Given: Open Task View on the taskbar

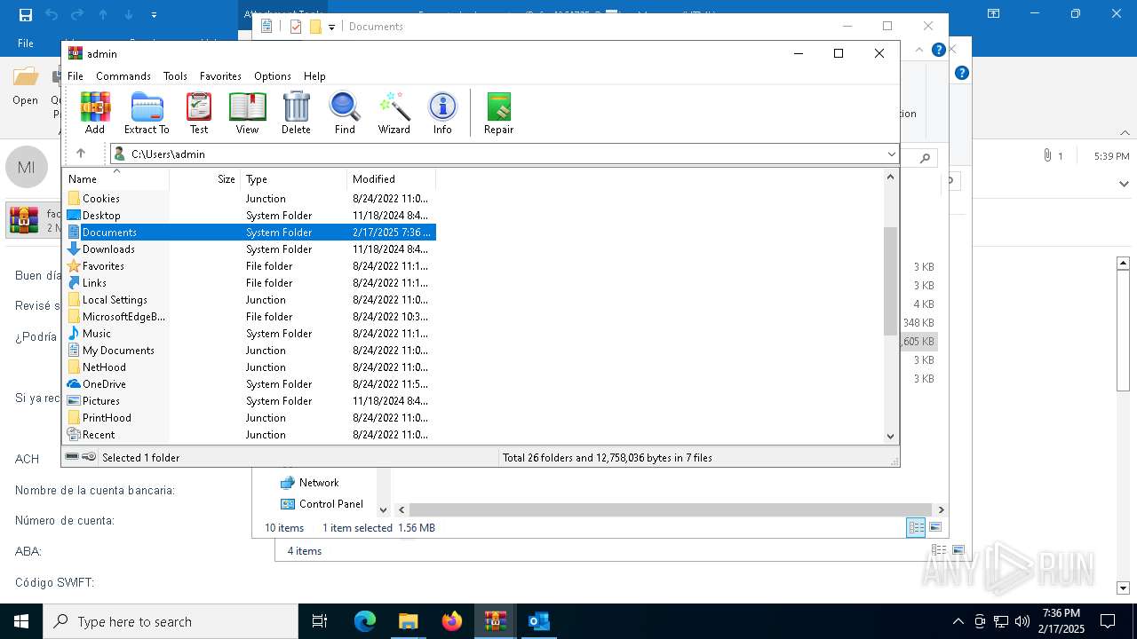Looking at the screenshot, I should 320,621.
